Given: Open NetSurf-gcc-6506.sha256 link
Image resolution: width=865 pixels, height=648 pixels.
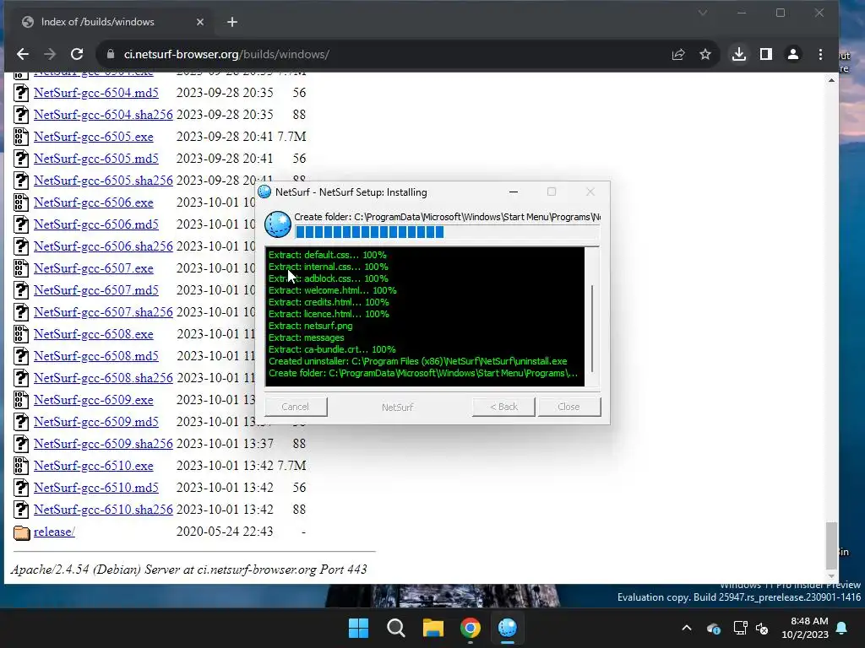Looking at the screenshot, I should click(x=103, y=246).
